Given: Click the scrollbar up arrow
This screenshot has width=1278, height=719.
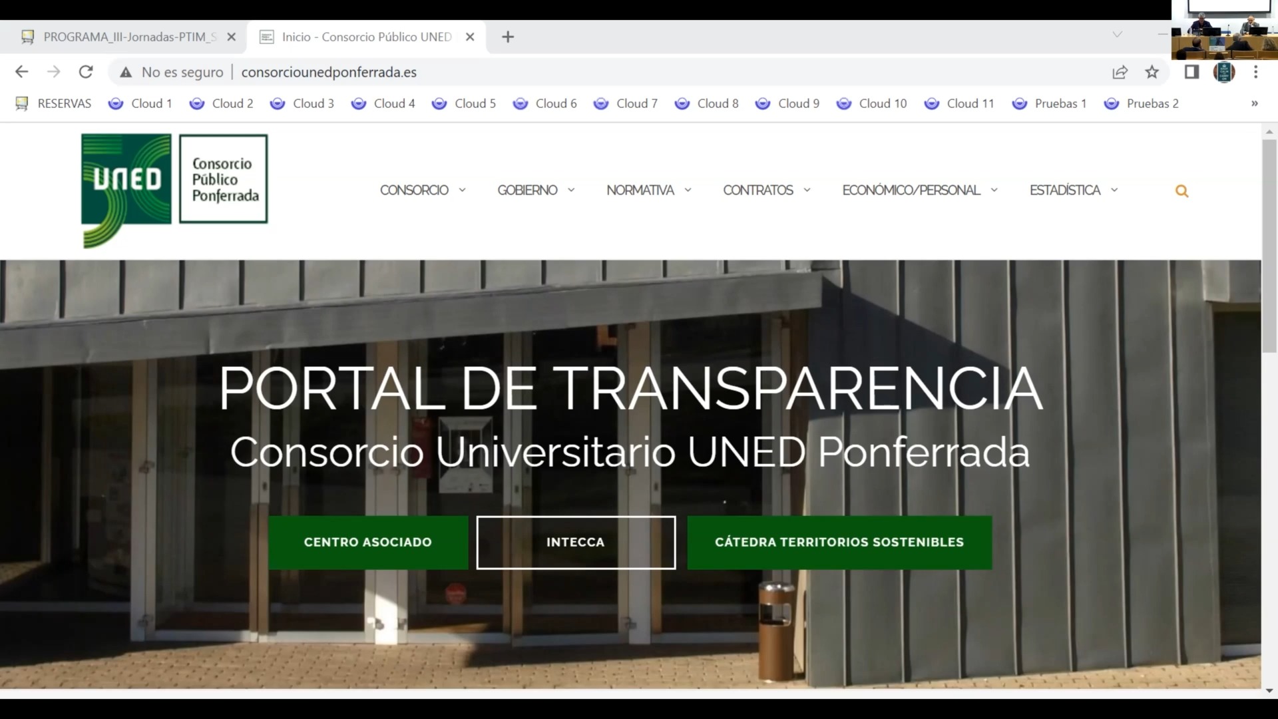Looking at the screenshot, I should pyautogui.click(x=1269, y=132).
